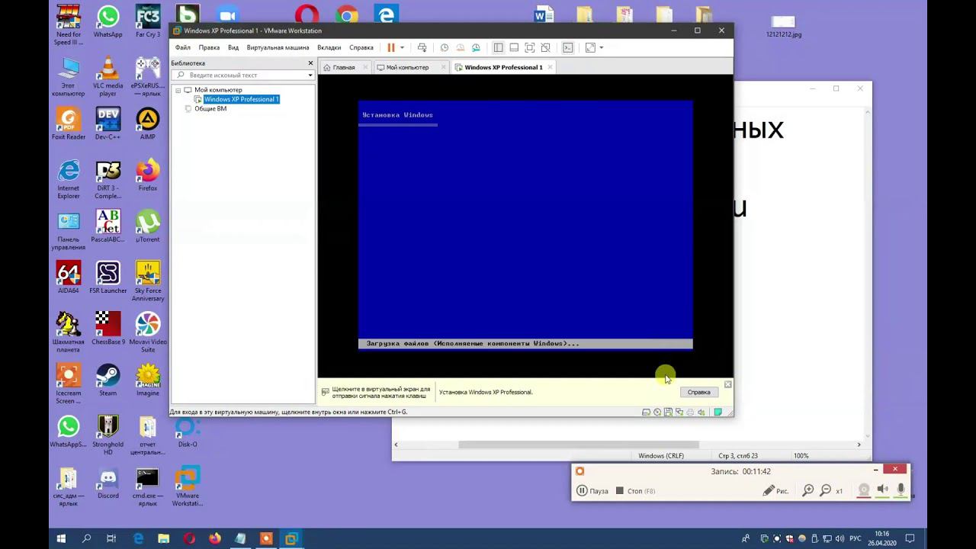Click the Windows (CRLF) status bar entry
Screen dimensions: 976x549
[x=661, y=456]
